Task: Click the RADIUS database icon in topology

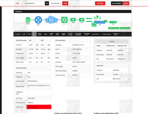Action: [28, 20]
